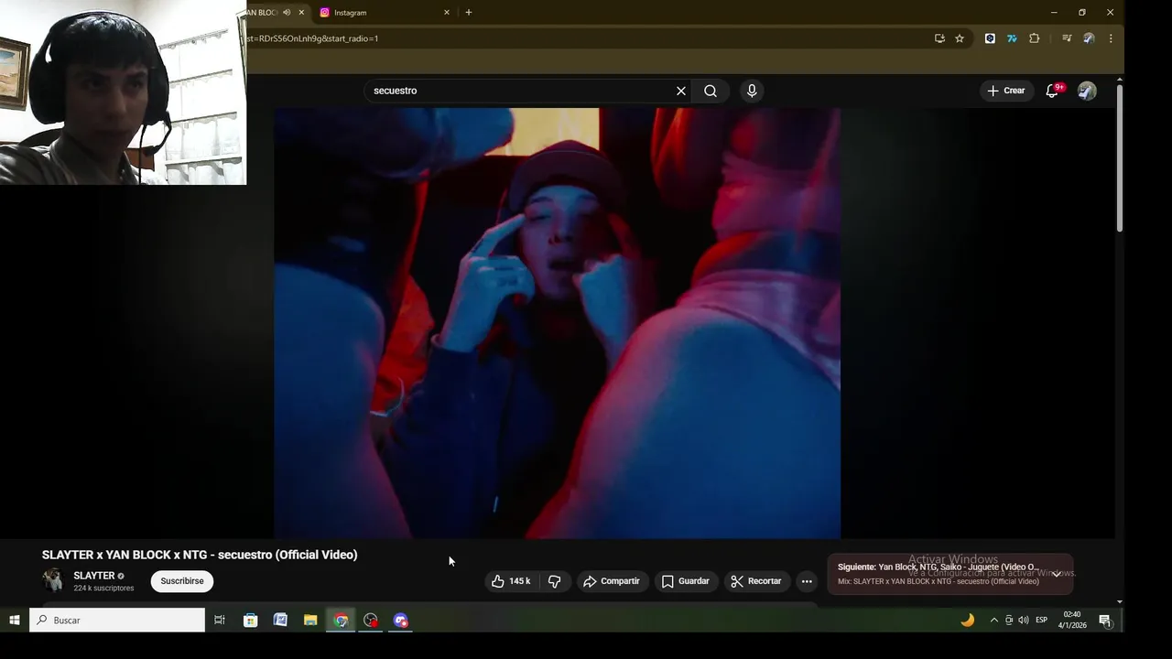Open the clock showing 02:40

[1072, 620]
